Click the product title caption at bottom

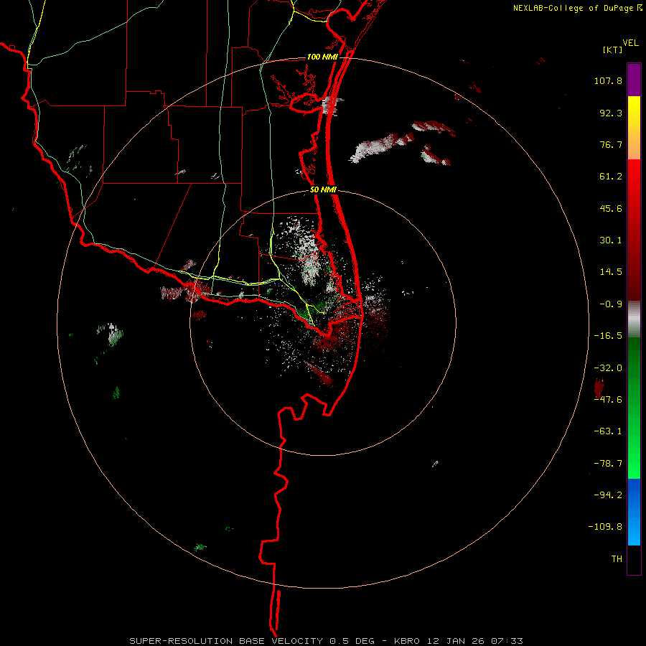pyautogui.click(x=327, y=641)
